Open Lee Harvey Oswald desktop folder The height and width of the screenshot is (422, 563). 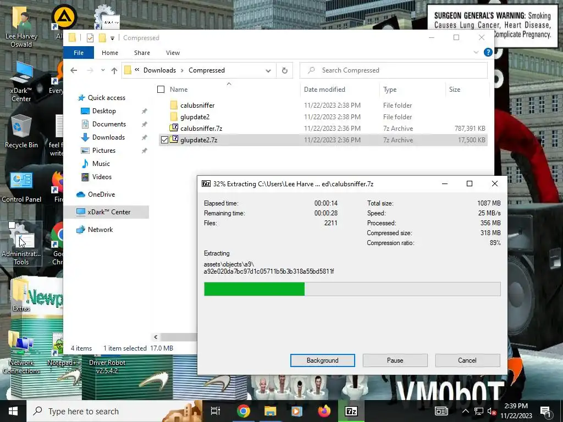[x=21, y=28]
